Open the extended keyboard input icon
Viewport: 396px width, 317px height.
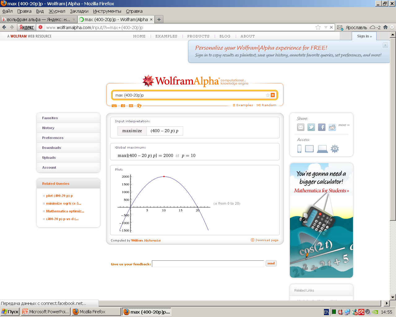coord(114,106)
